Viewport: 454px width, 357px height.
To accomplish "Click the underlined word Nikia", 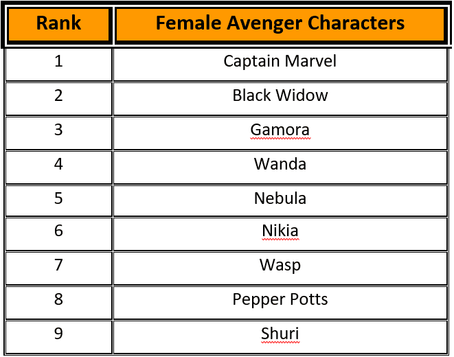I will [x=280, y=231].
